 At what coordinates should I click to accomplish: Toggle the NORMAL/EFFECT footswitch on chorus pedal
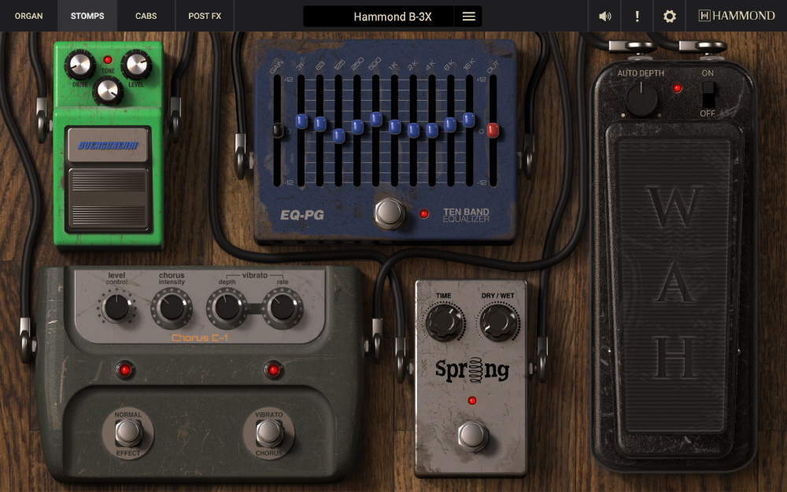point(128,433)
